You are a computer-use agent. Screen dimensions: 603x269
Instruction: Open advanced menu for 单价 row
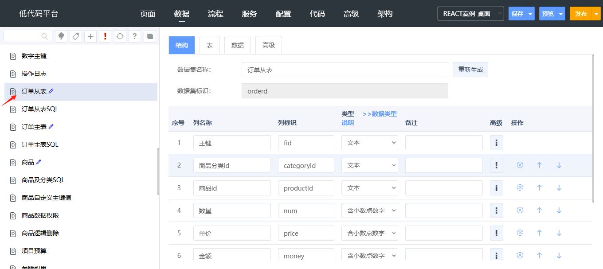pyautogui.click(x=497, y=233)
